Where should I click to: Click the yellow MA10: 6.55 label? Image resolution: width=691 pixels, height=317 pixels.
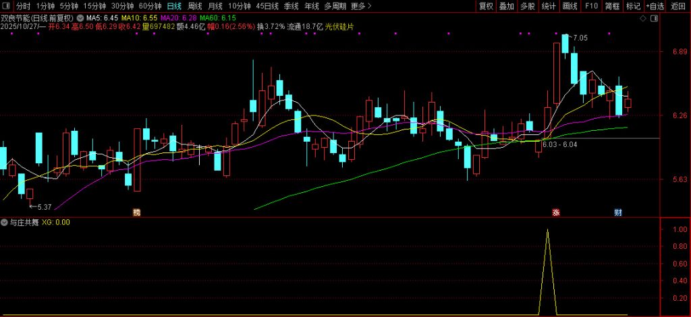click(x=139, y=18)
